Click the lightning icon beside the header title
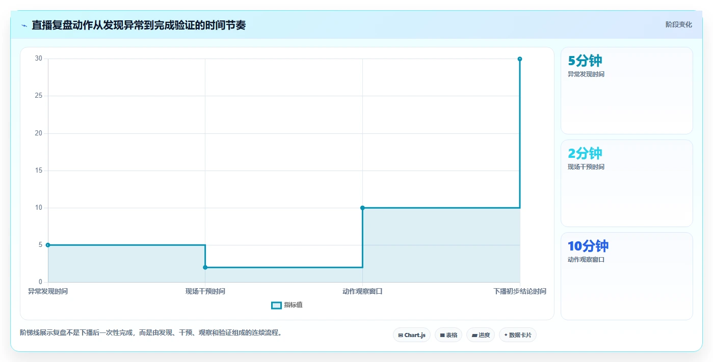Image resolution: width=713 pixels, height=362 pixels. click(24, 25)
